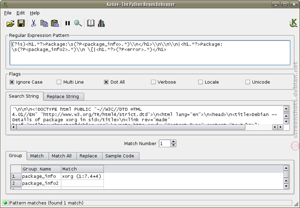The height and width of the screenshot is (208, 300).
Task: Select the Group results tab
Action: [x=15, y=156]
